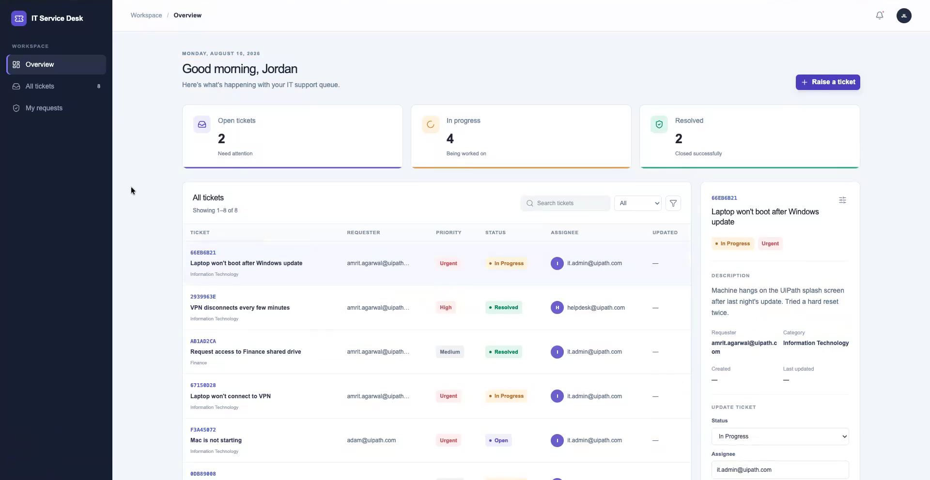Select the Resolved summary card count
The height and width of the screenshot is (480, 930).
pyautogui.click(x=679, y=139)
